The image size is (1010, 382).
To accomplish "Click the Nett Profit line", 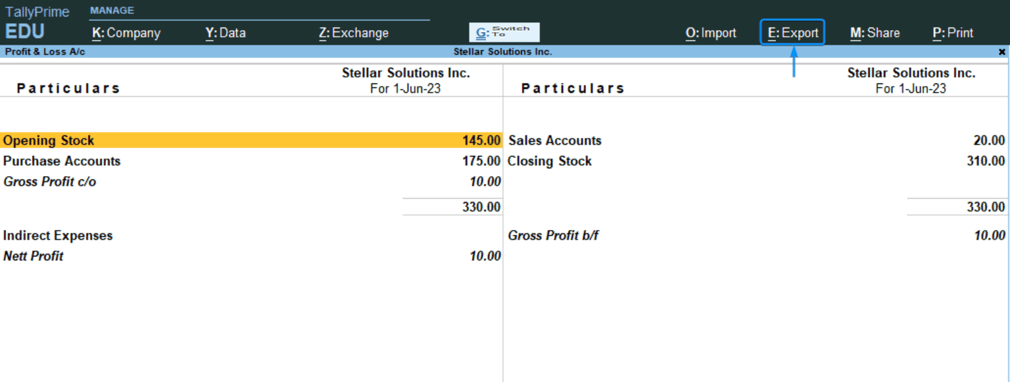I will 34,256.
